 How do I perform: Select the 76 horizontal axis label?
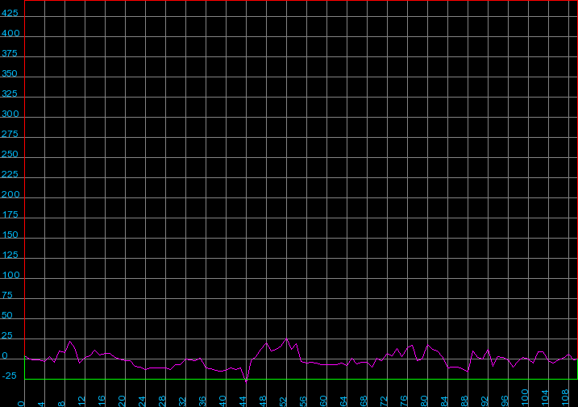pos(404,401)
